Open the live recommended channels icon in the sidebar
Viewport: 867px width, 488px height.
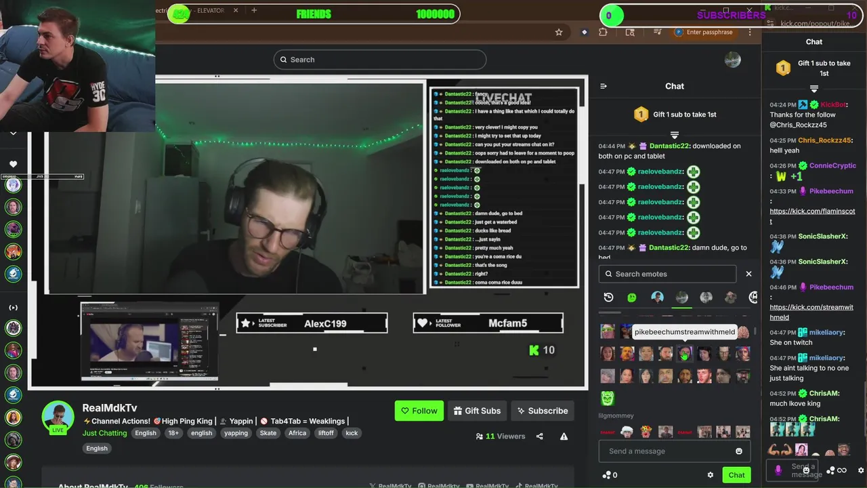pyautogui.click(x=13, y=308)
